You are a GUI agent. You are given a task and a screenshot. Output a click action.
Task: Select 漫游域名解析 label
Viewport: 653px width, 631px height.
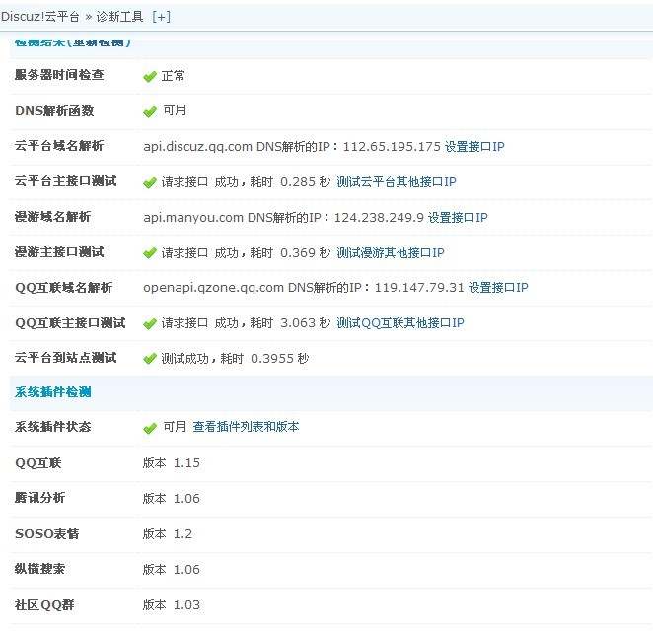(x=52, y=217)
